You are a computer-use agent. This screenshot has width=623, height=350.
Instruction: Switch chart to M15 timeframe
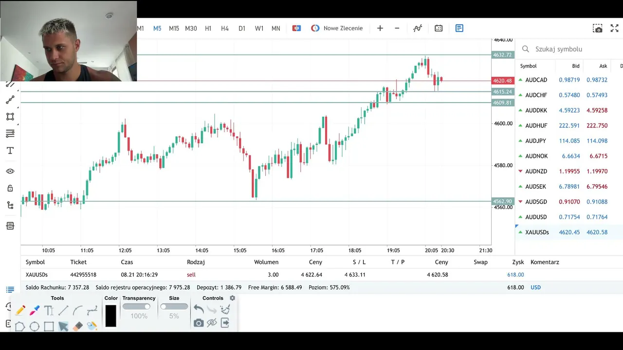174,28
